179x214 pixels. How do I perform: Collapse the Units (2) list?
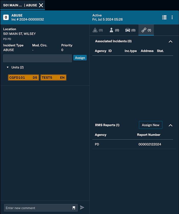tap(8, 67)
